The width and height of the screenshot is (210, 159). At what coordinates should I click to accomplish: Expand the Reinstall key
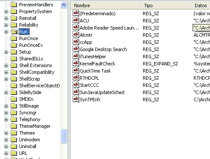pos(6,18)
